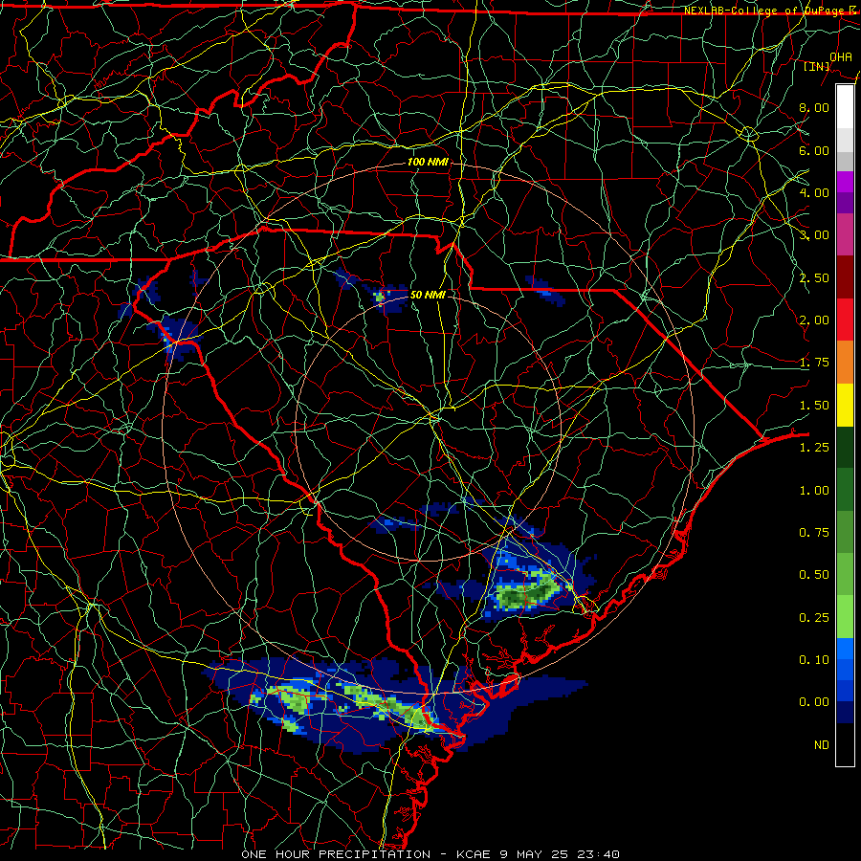
Task: Click the 0.25 scale value
Action: [x=814, y=618]
